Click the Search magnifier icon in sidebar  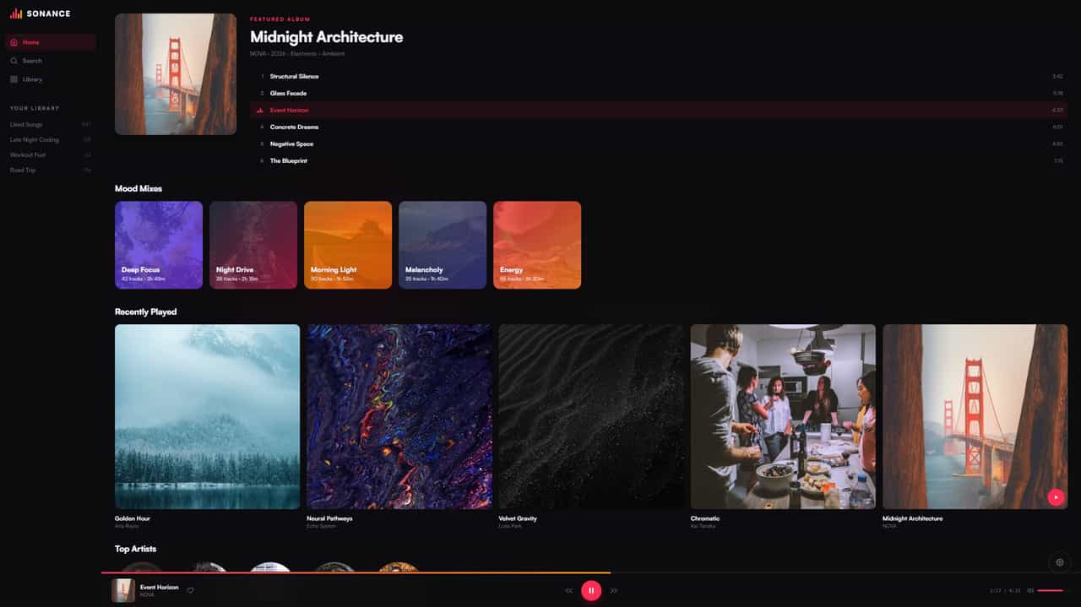[x=14, y=61]
